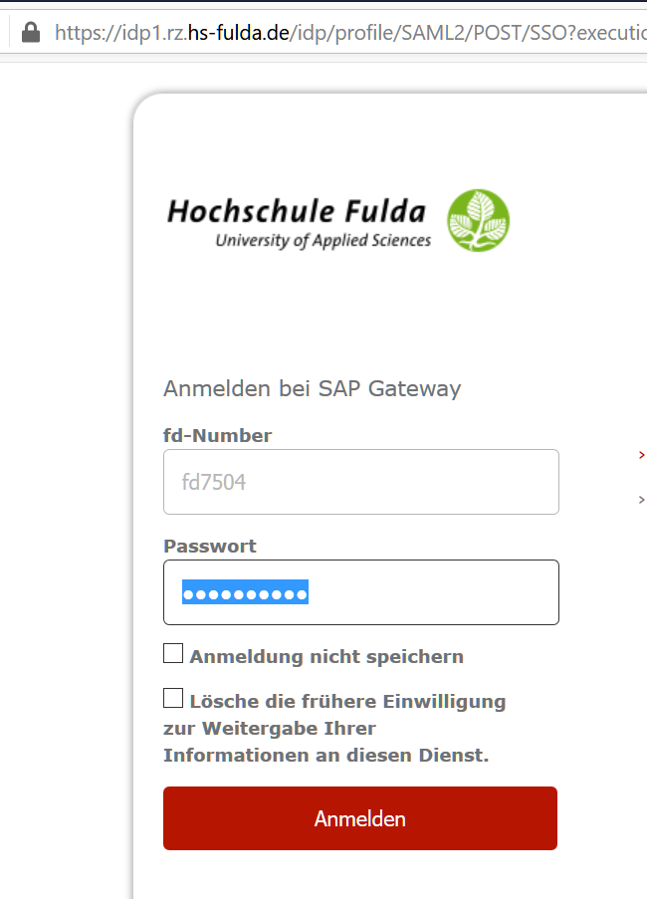
Task: Enable 'Lösche die frühere Einwilligung' checkbox
Action: pyautogui.click(x=173, y=699)
